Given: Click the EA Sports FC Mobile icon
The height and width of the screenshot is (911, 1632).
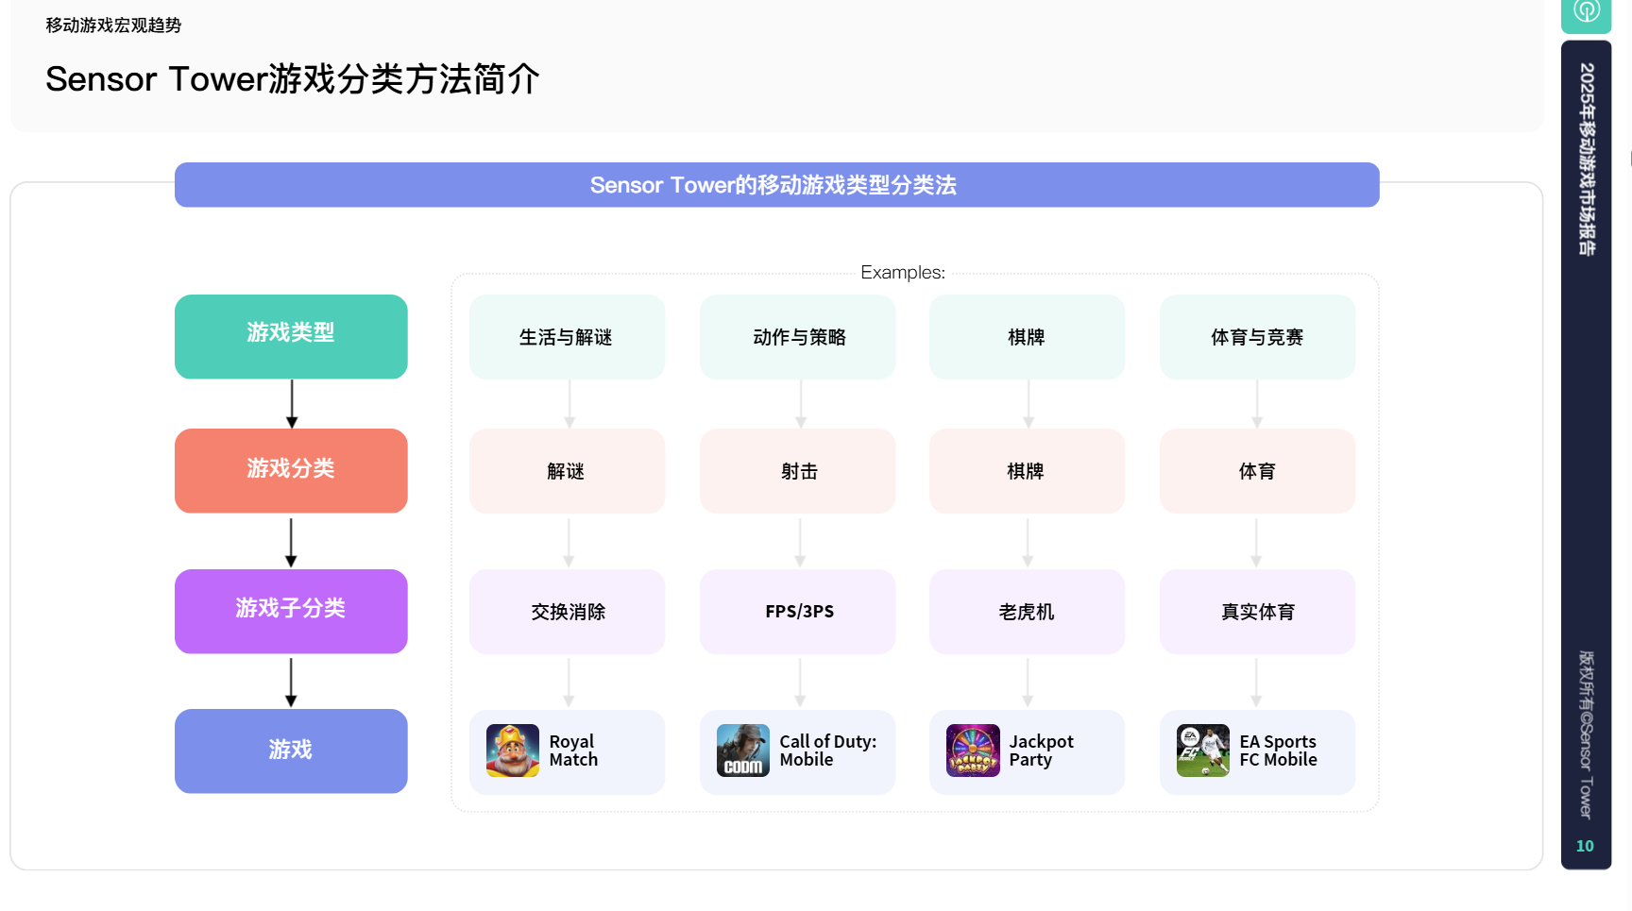Looking at the screenshot, I should 1202,751.
